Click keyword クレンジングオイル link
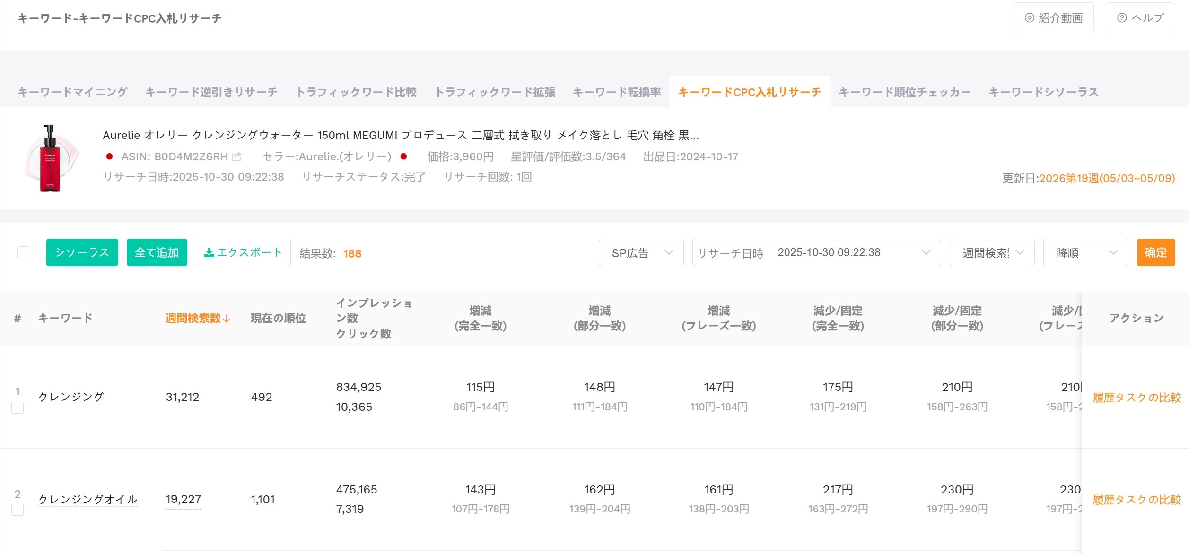1189x554 pixels. pyautogui.click(x=87, y=499)
